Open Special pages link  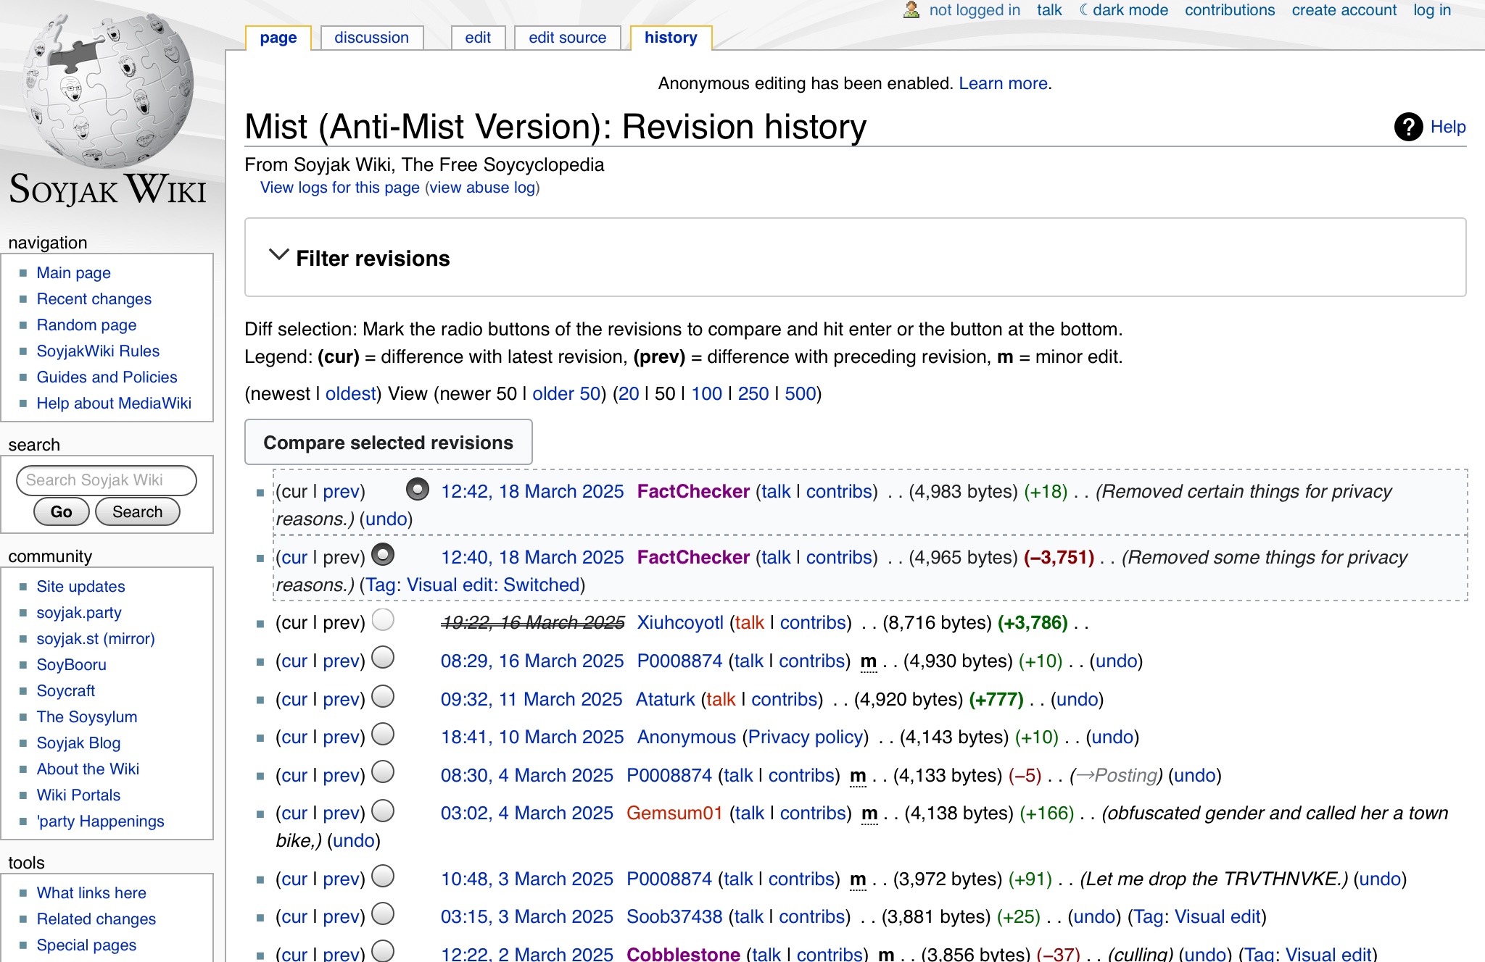[x=86, y=945]
